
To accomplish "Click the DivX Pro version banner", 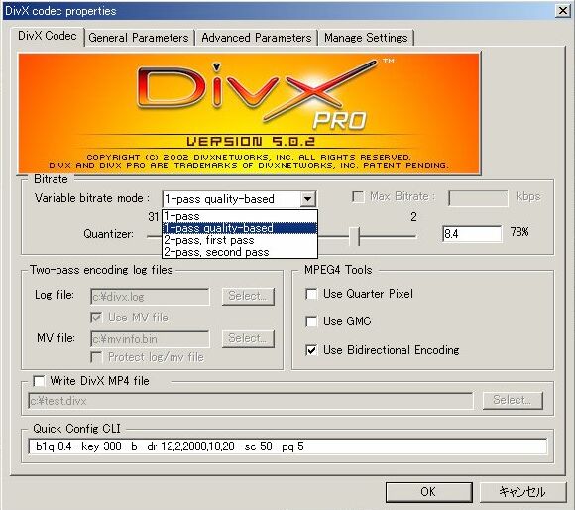I will pos(249,113).
